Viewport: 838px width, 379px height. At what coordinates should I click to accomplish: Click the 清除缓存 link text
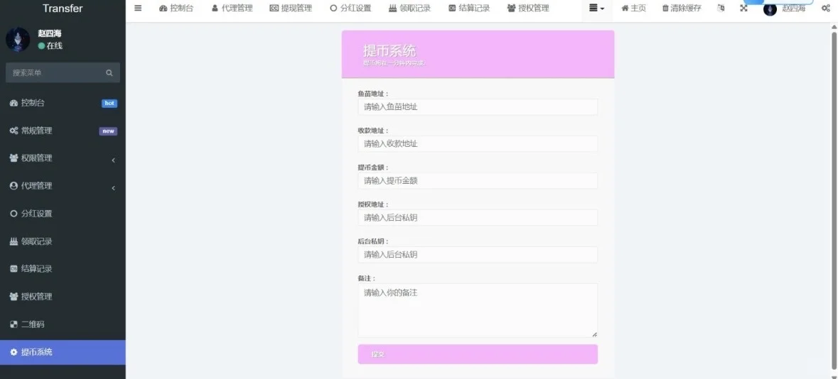[x=686, y=8]
